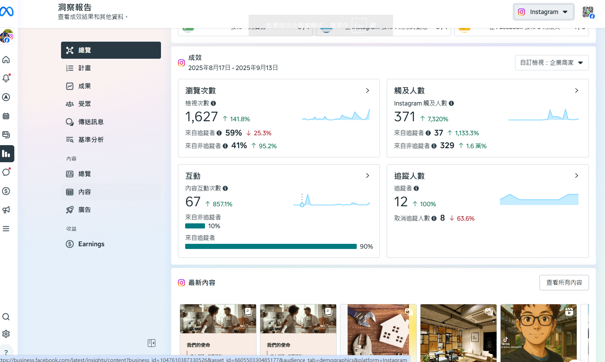Click the 來自追蹤者 90% progress bar
605x362 pixels.
[x=271, y=247]
